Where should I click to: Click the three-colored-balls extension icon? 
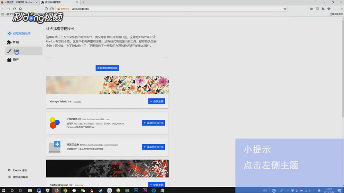(54, 123)
